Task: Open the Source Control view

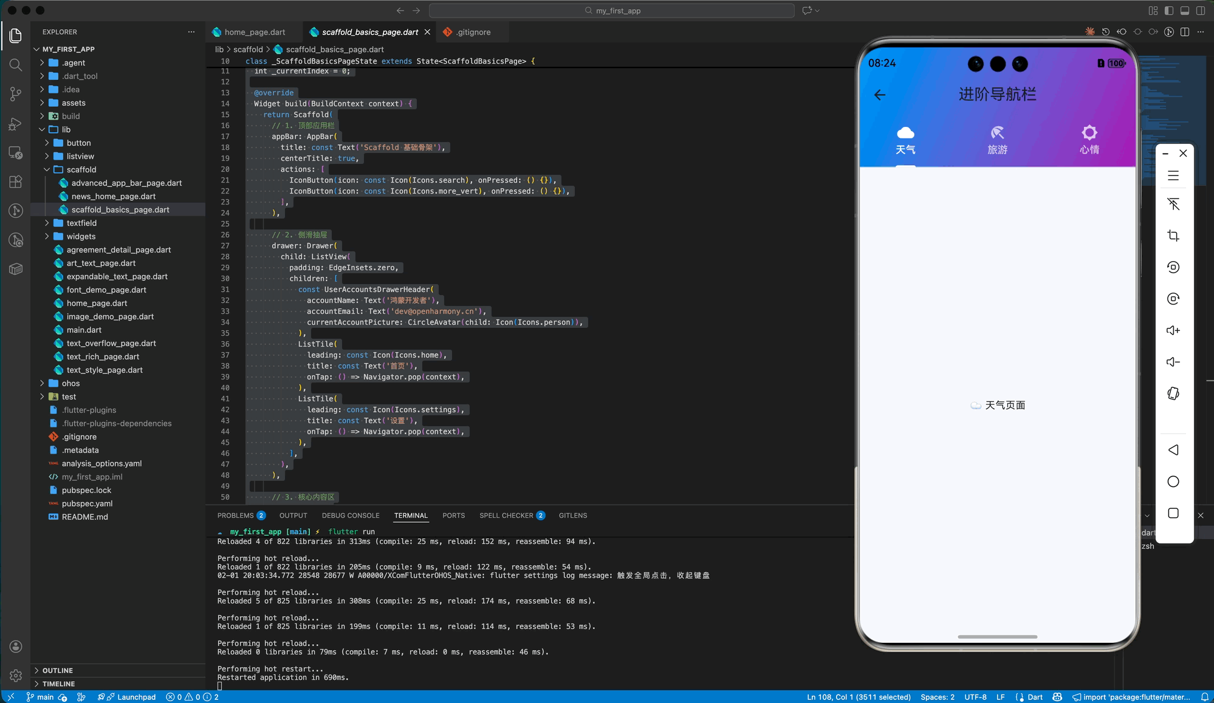Action: (x=16, y=94)
